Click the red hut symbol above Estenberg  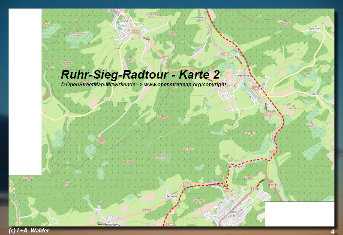pyautogui.click(x=100, y=137)
